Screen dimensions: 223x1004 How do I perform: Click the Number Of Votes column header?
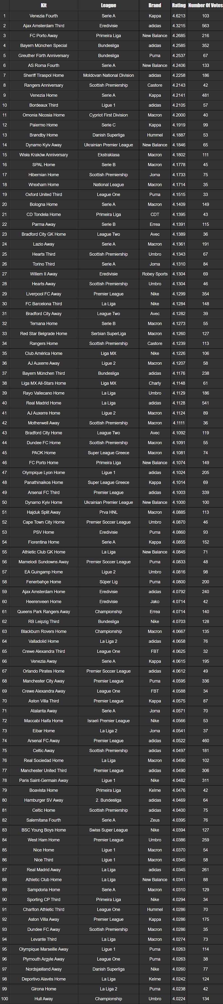coord(205,6)
